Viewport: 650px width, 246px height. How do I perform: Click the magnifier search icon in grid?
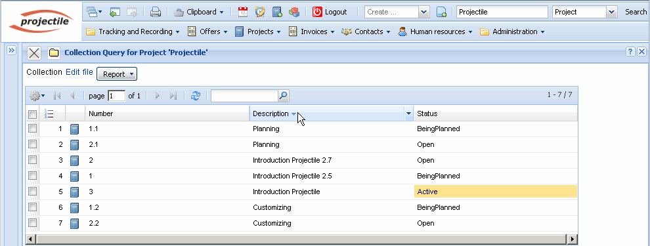[283, 96]
